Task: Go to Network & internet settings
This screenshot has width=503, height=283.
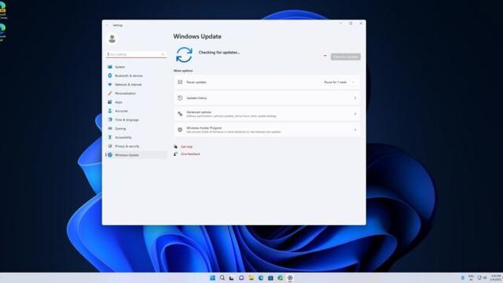Action: 136,84
